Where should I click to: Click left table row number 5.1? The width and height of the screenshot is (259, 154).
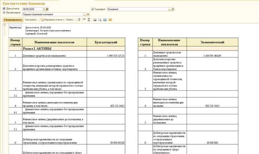(15, 129)
